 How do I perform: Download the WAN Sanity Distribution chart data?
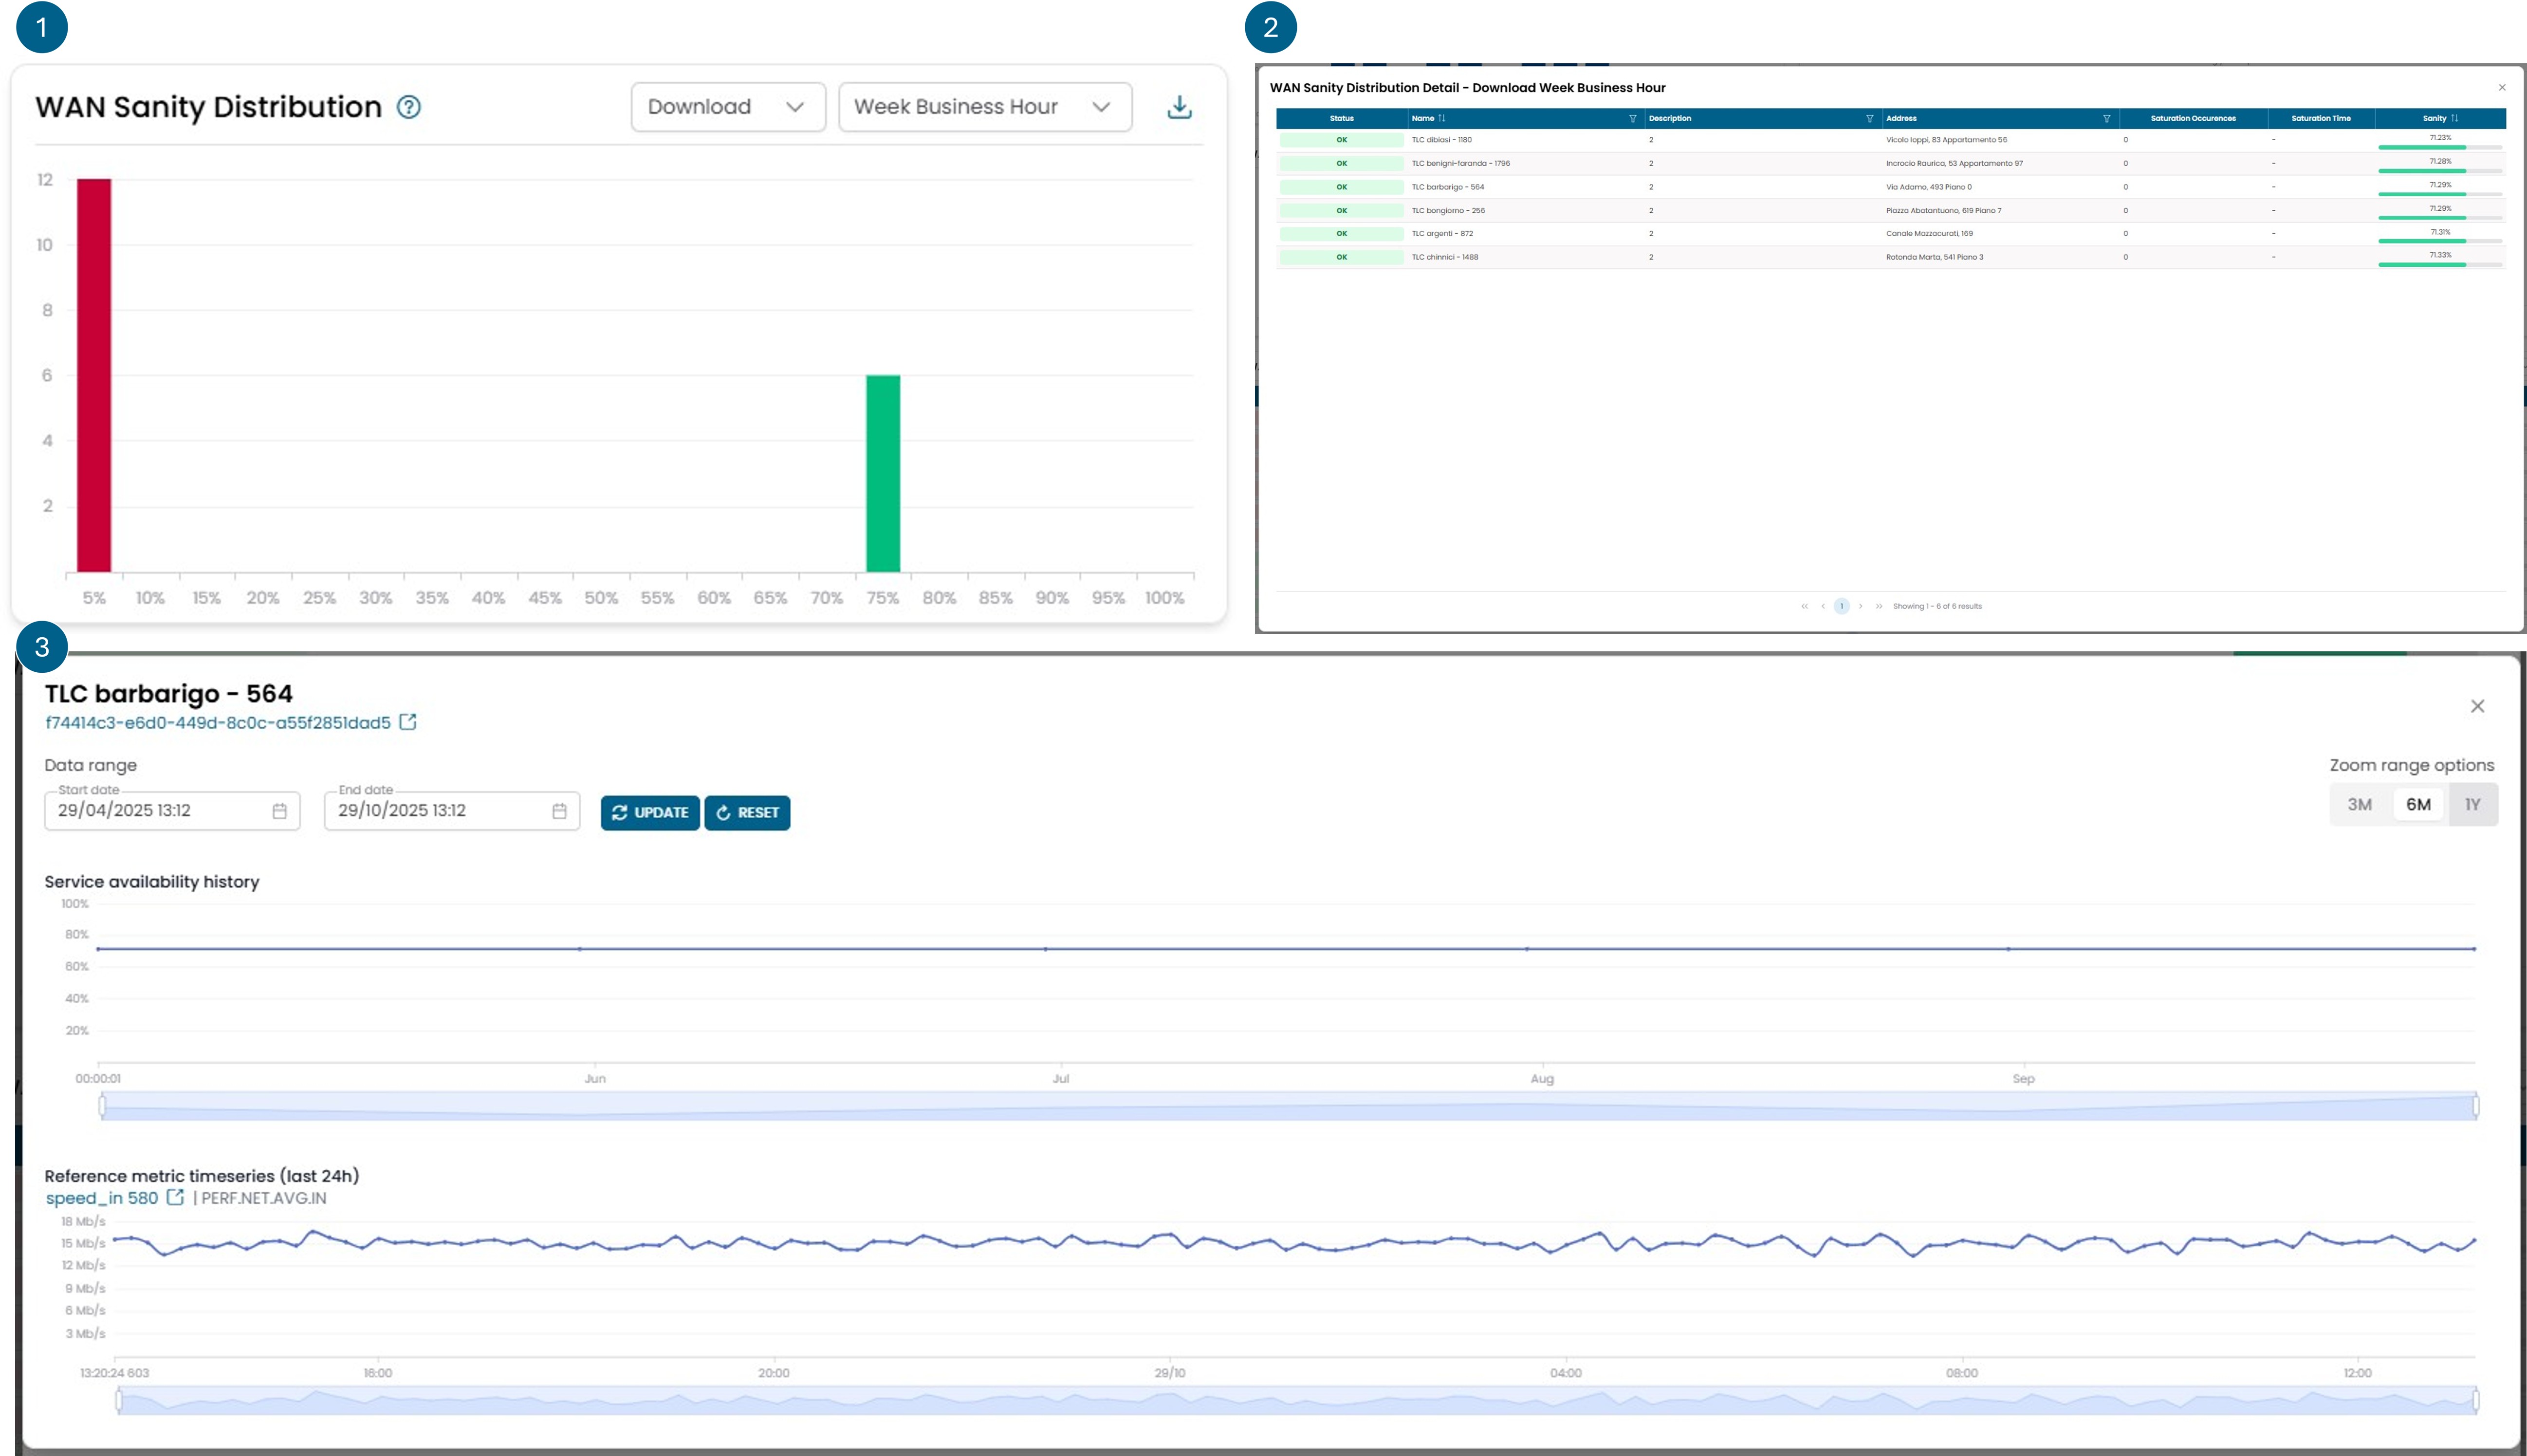pyautogui.click(x=1179, y=107)
